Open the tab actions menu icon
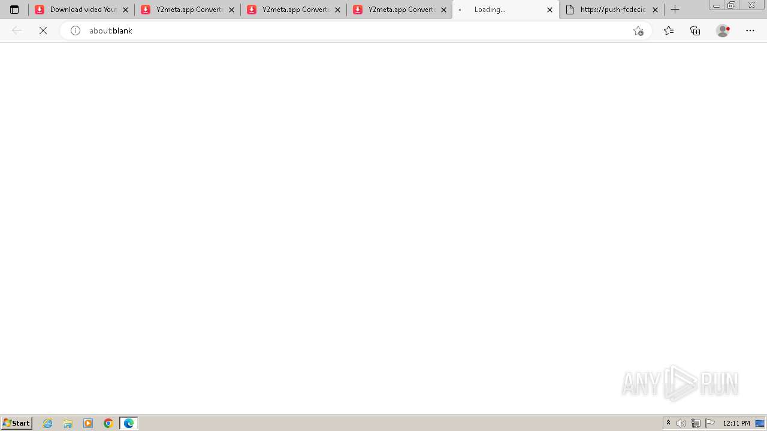767x431 pixels. pos(14,10)
